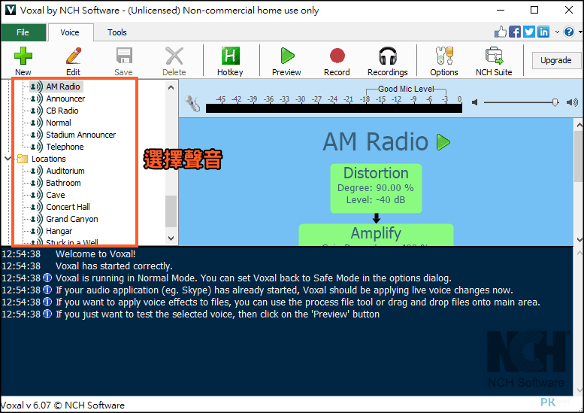Collapse the Locations folder
This screenshot has width=584, height=413.
coord(8,159)
